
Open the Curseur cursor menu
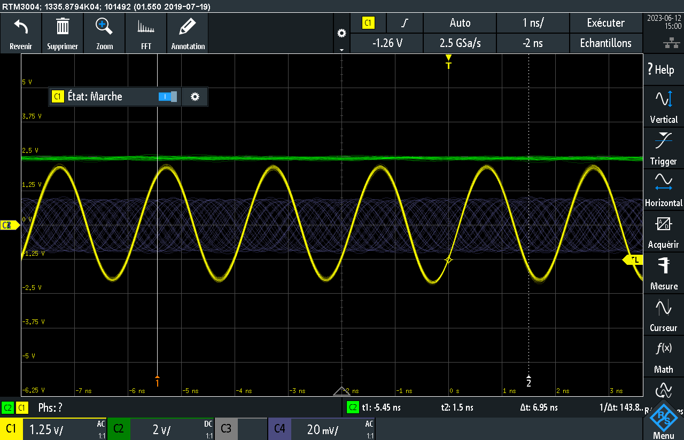(x=664, y=315)
